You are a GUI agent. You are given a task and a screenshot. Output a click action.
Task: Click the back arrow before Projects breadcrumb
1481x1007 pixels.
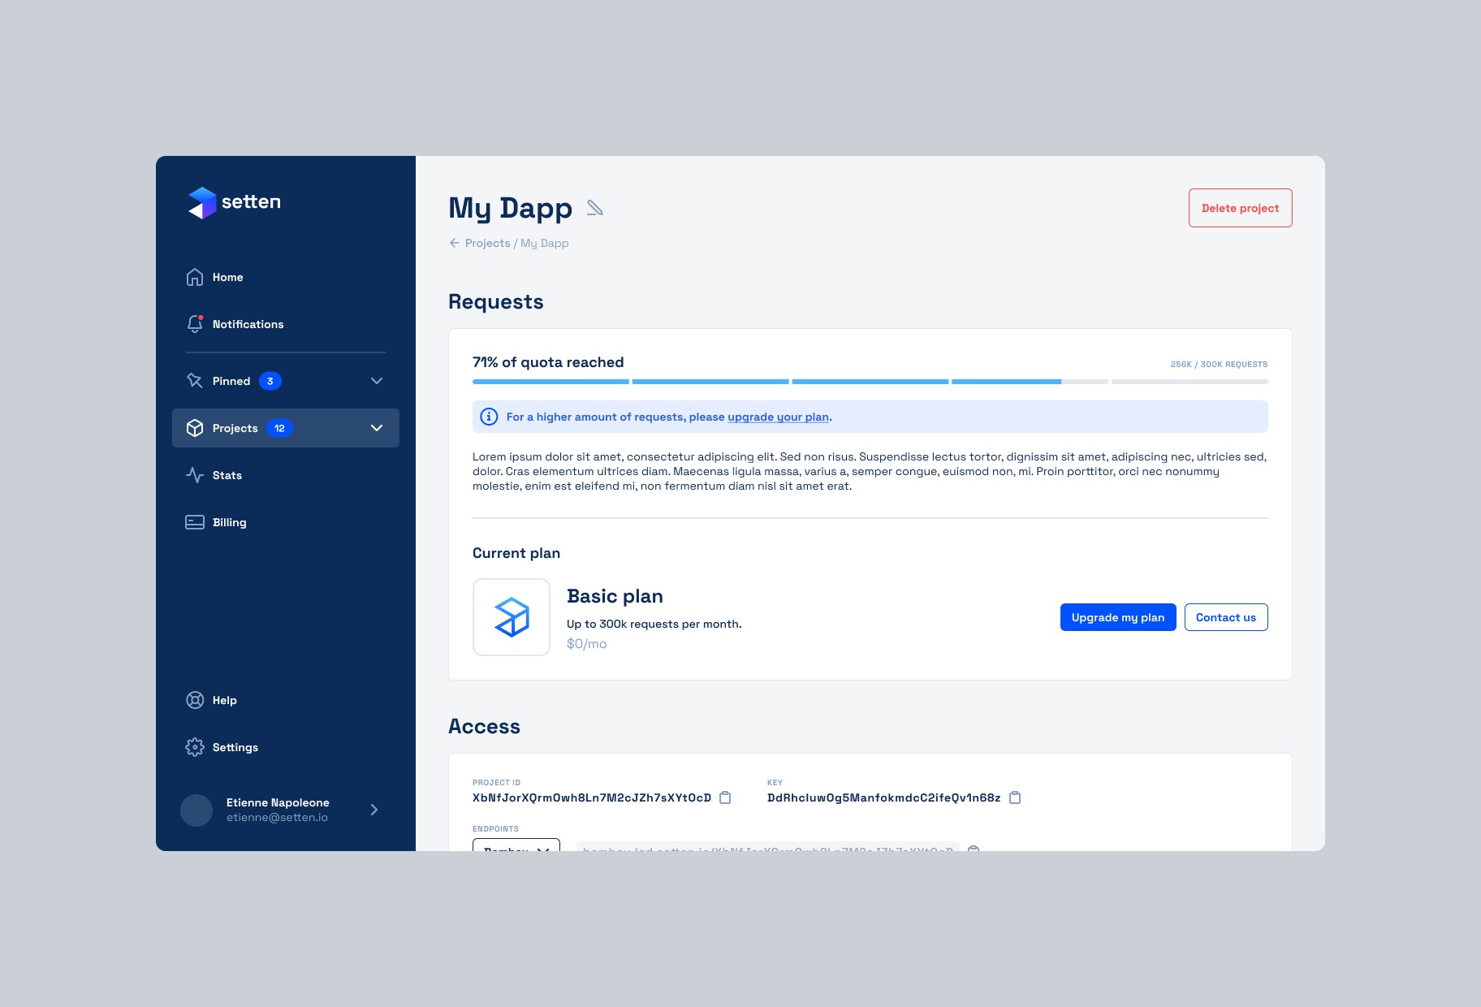coord(455,243)
